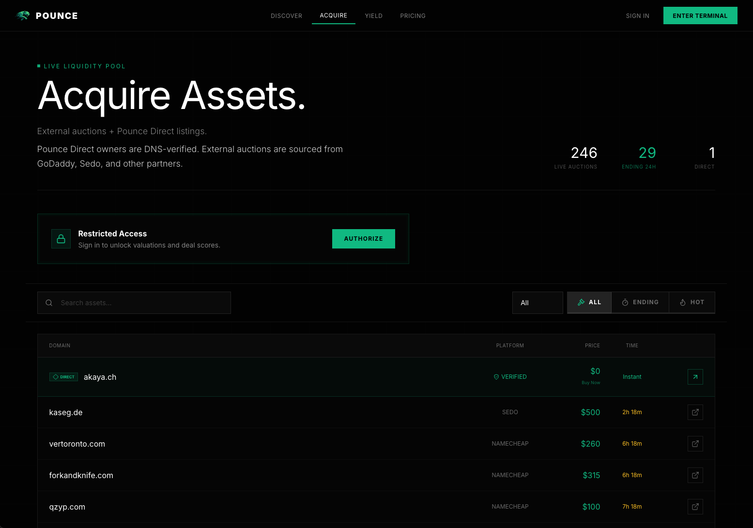Image resolution: width=753 pixels, height=528 pixels.
Task: Click the VERIFIED shield badge
Action: point(510,377)
